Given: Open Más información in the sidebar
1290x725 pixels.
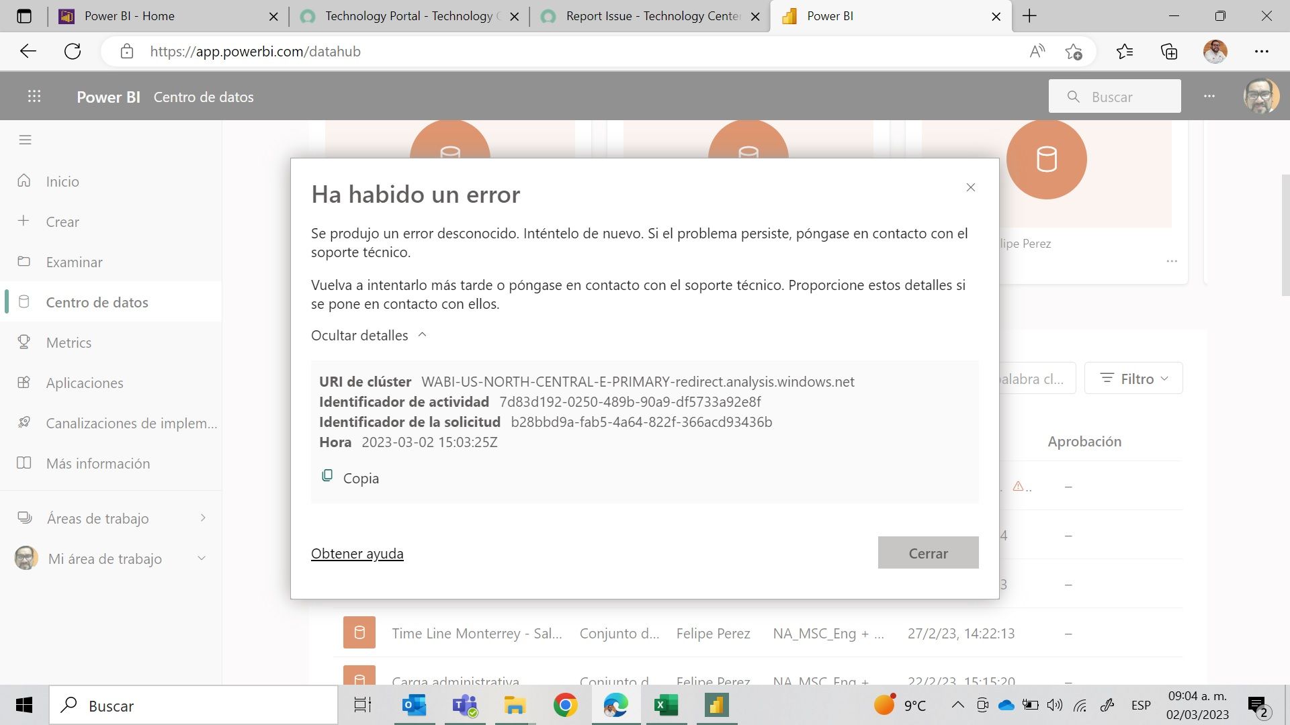Looking at the screenshot, I should [x=111, y=463].
